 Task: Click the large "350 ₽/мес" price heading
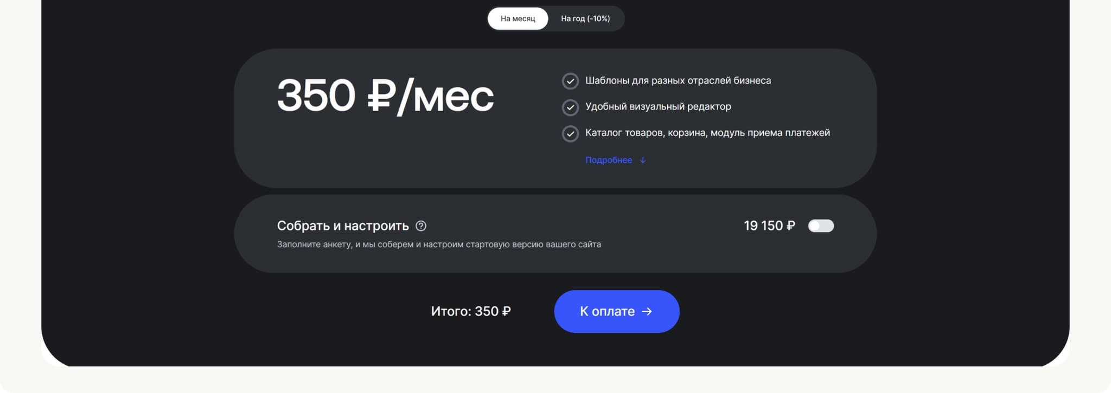(385, 96)
